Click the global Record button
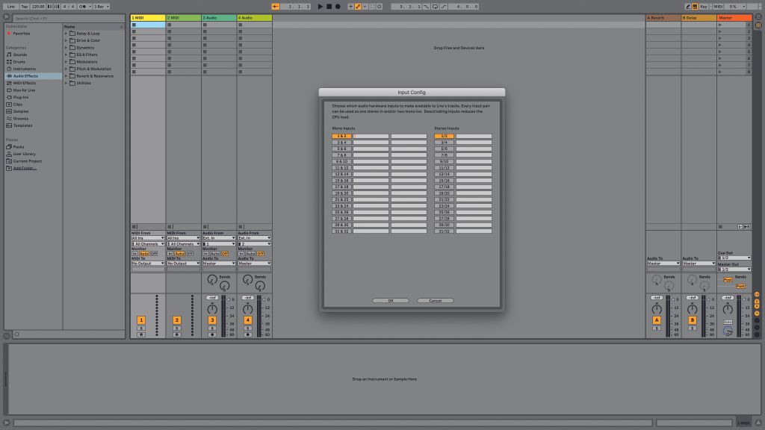Image resolution: width=765 pixels, height=430 pixels. tap(337, 6)
